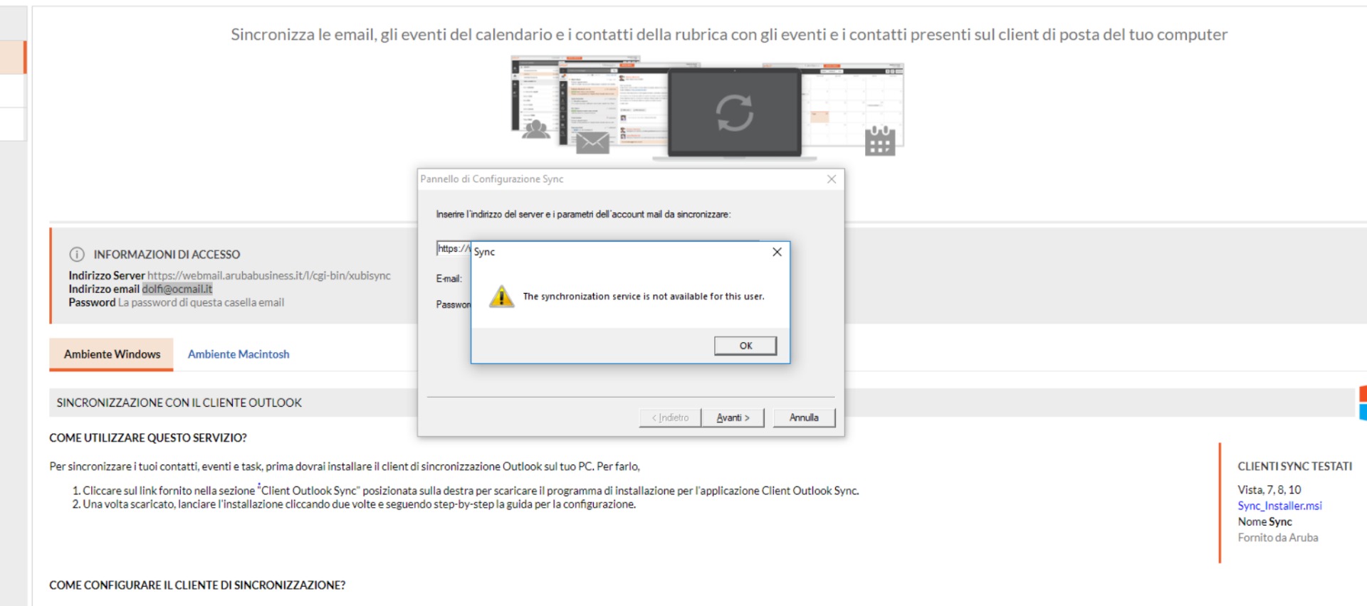This screenshot has height=606, width=1367.
Task: Click OK in the Sync warning dialog
Action: 745,346
